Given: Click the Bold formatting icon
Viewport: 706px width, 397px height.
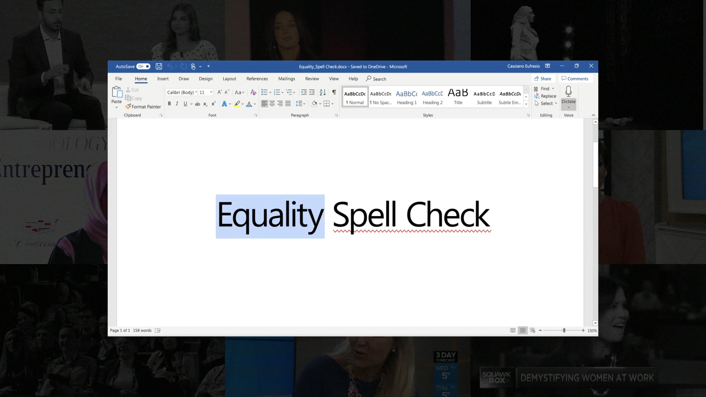Looking at the screenshot, I should 169,104.
